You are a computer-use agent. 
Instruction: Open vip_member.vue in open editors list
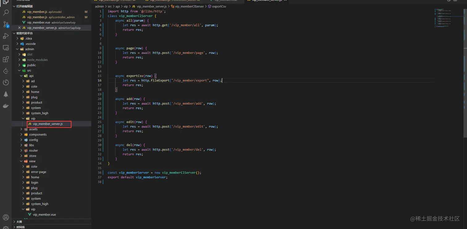pyautogui.click(x=51, y=22)
